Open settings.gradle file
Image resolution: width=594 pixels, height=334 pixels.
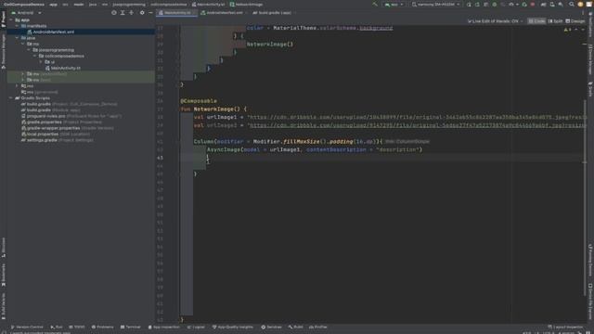click(x=57, y=140)
